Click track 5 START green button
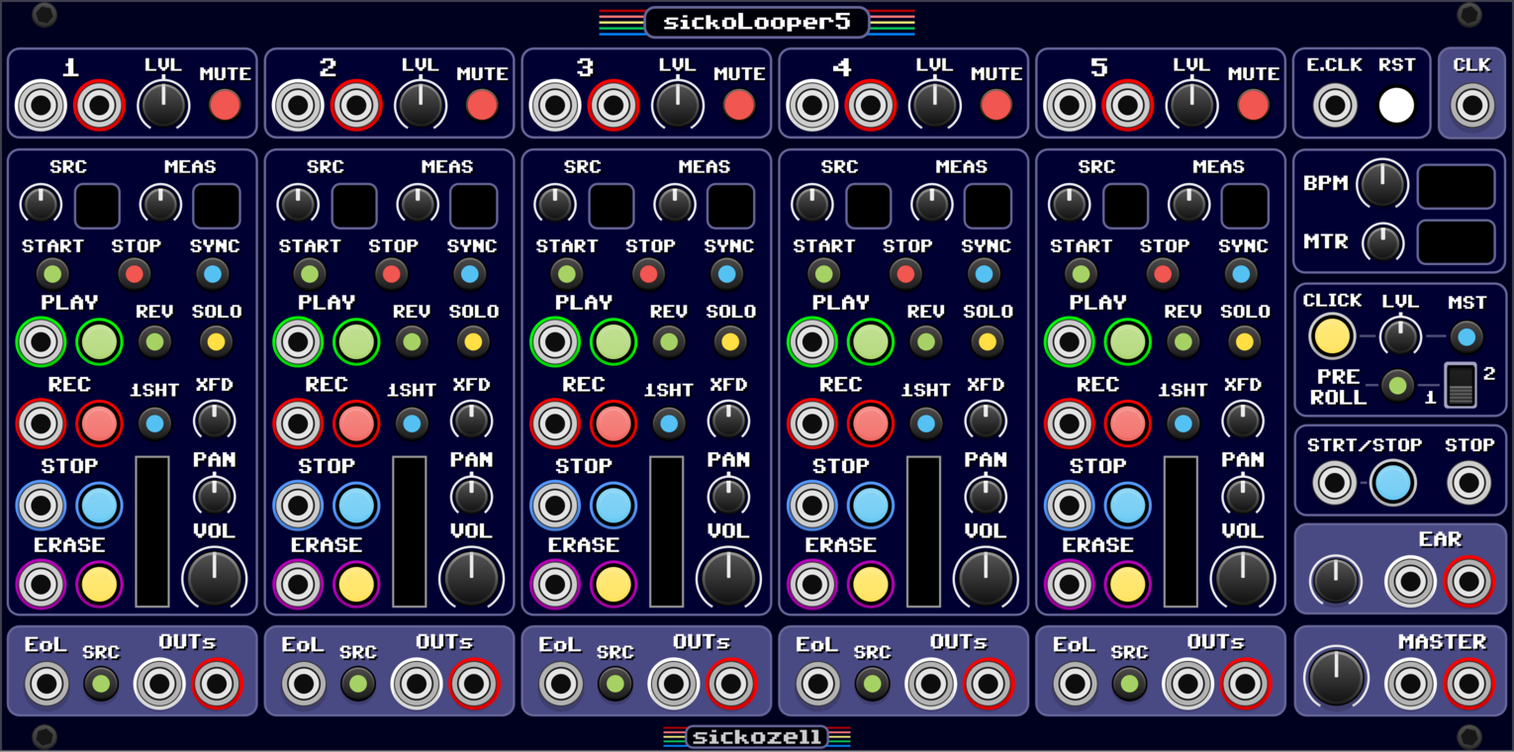Image resolution: width=1514 pixels, height=752 pixels. [x=1081, y=273]
